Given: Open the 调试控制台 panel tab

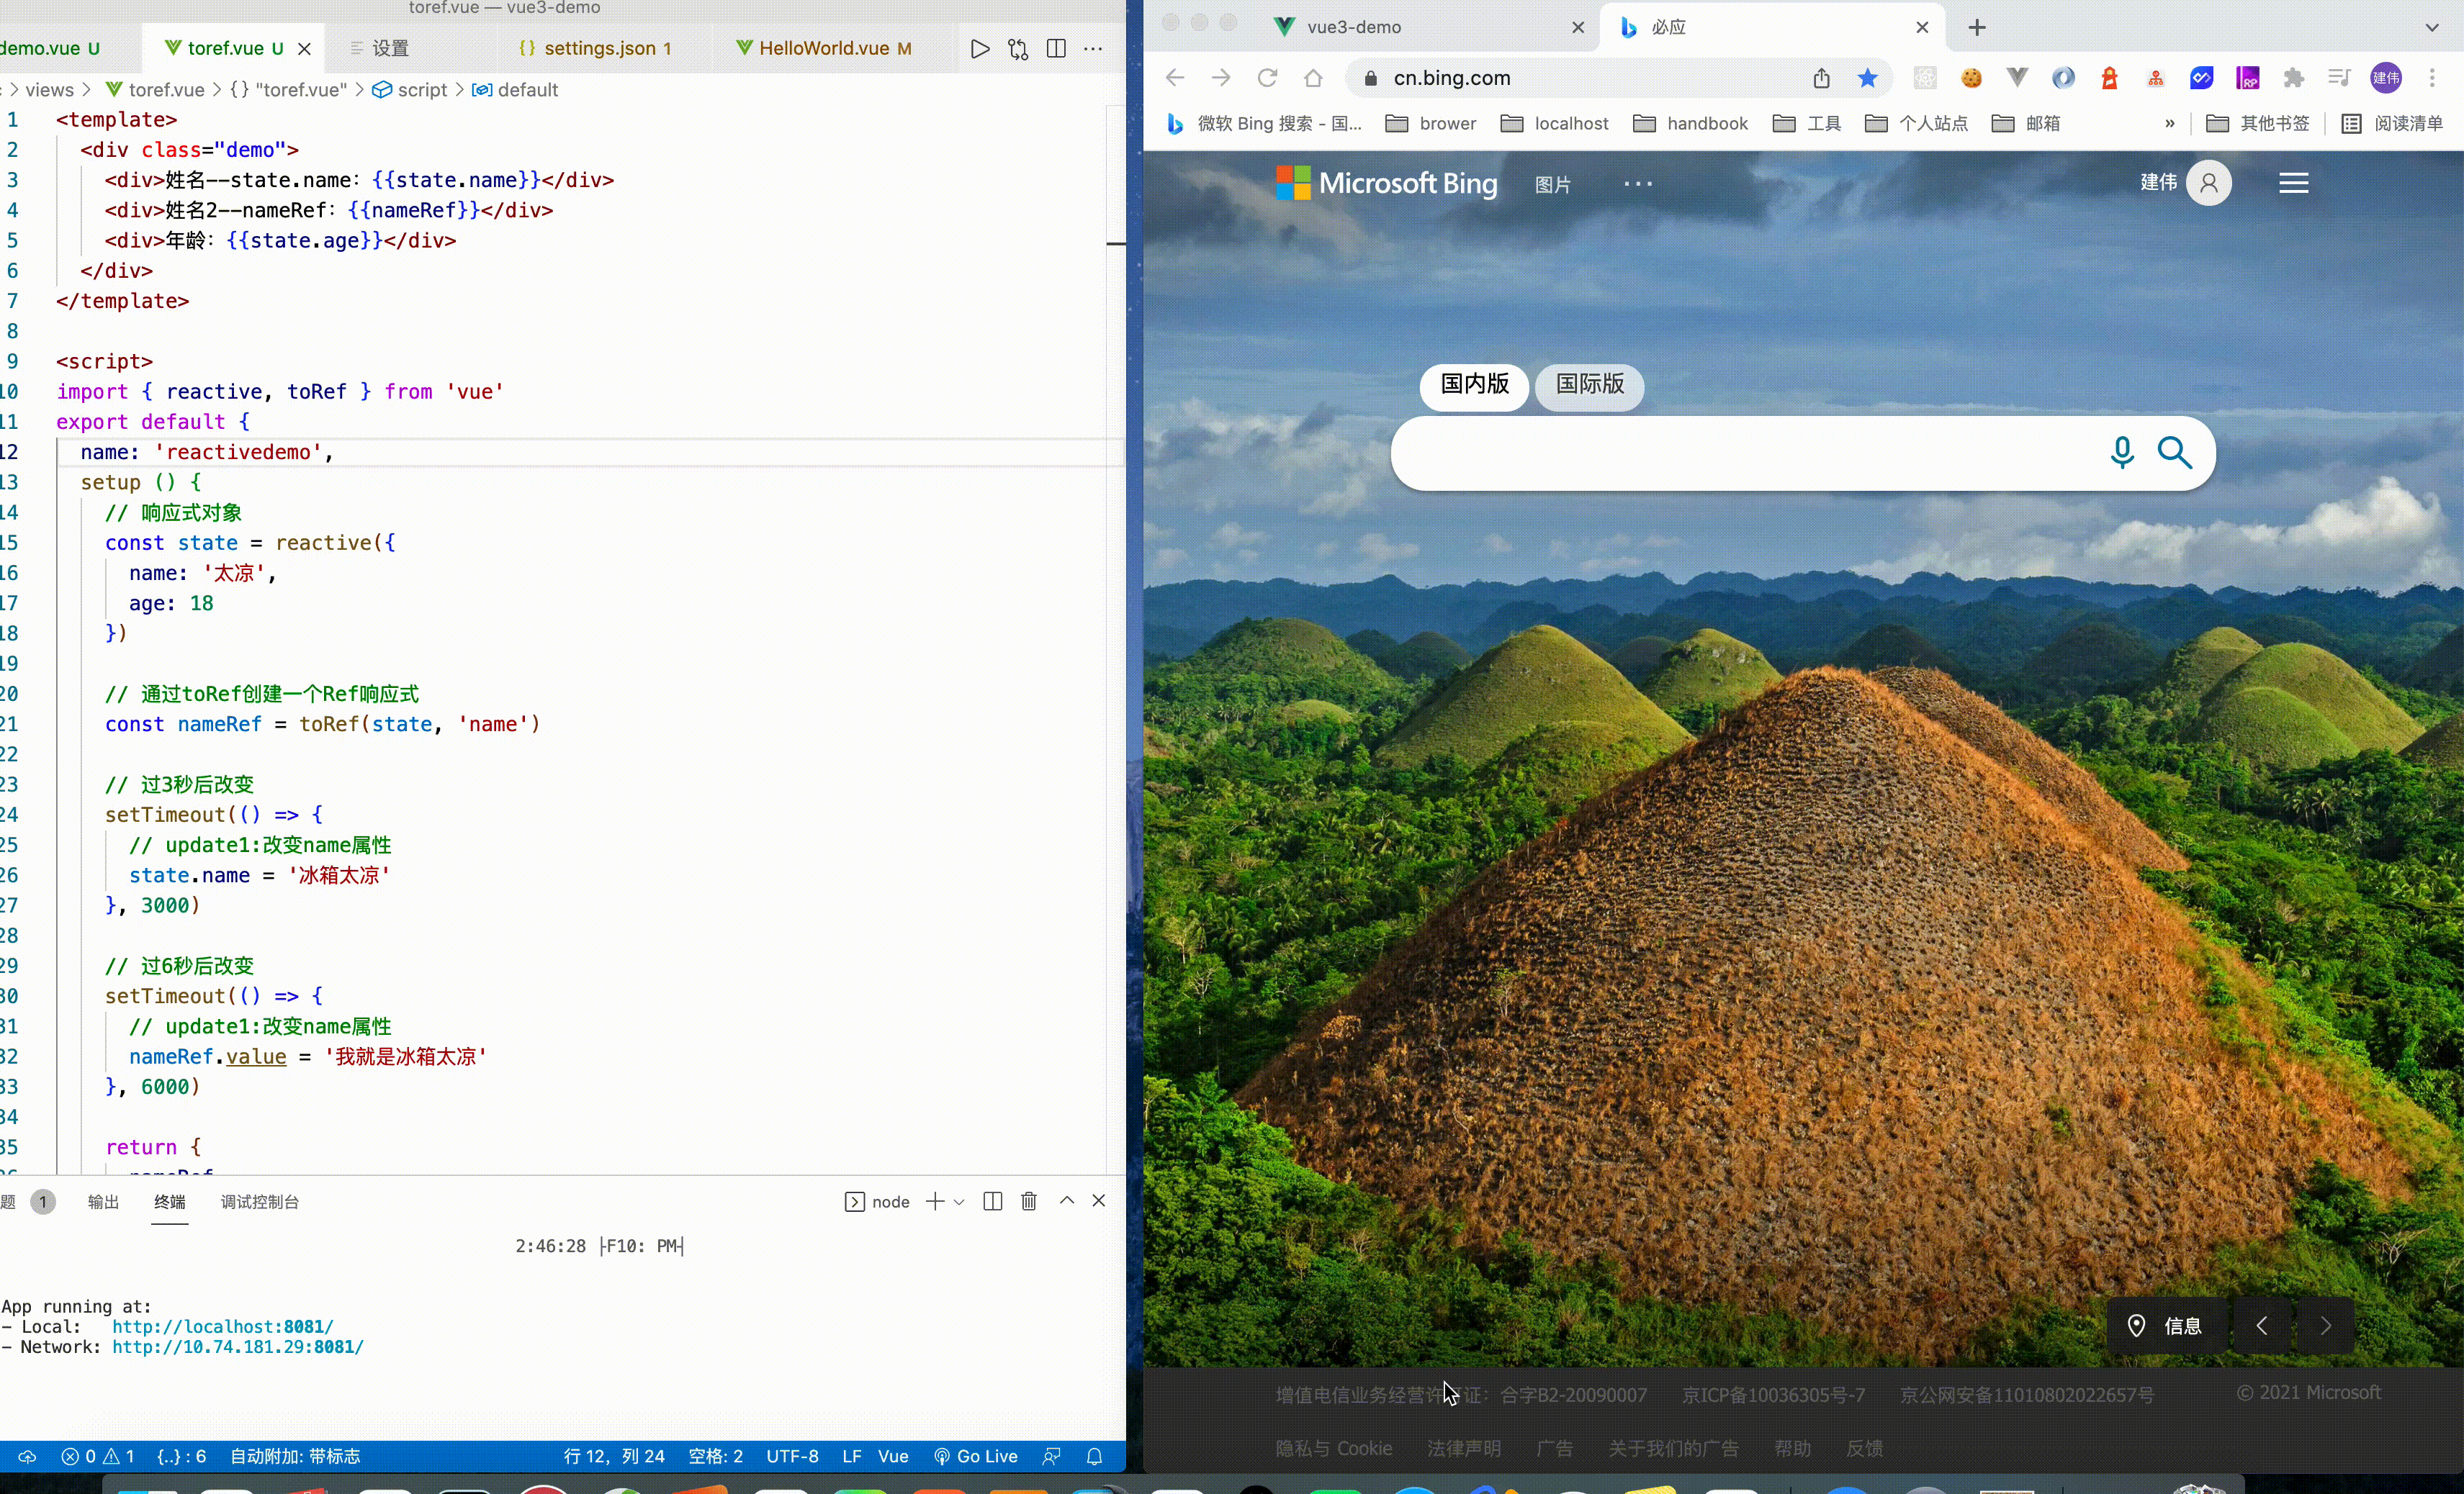Looking at the screenshot, I should (x=260, y=1203).
